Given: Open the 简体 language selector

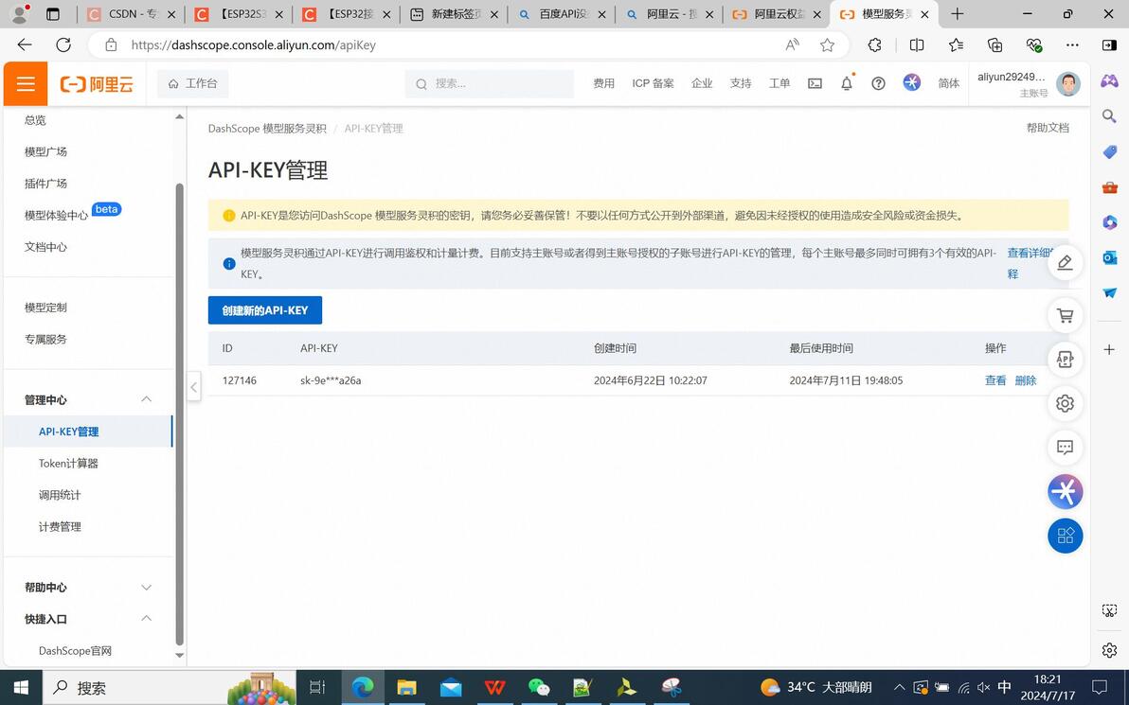Looking at the screenshot, I should pyautogui.click(x=948, y=83).
